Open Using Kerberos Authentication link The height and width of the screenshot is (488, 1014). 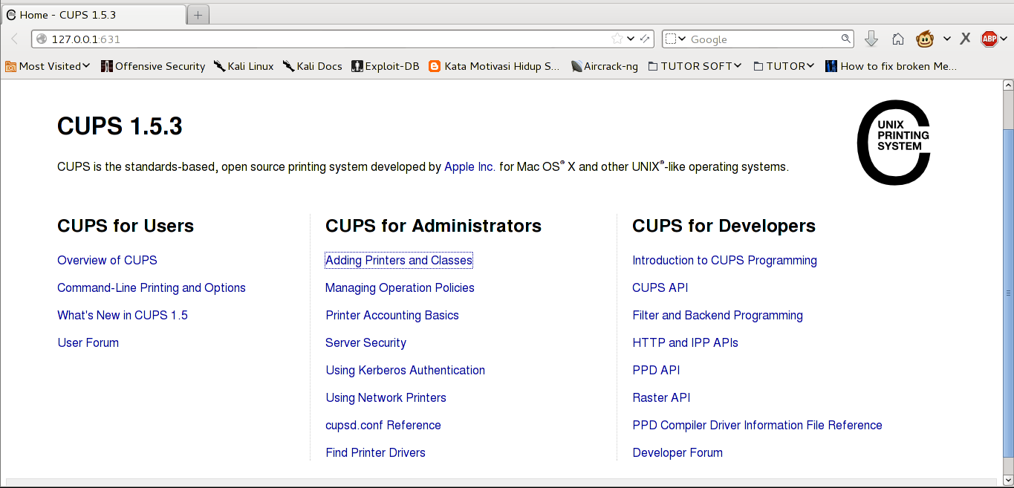(x=406, y=370)
